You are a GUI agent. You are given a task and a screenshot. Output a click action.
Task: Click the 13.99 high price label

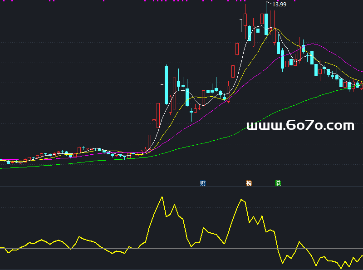[x=280, y=5]
